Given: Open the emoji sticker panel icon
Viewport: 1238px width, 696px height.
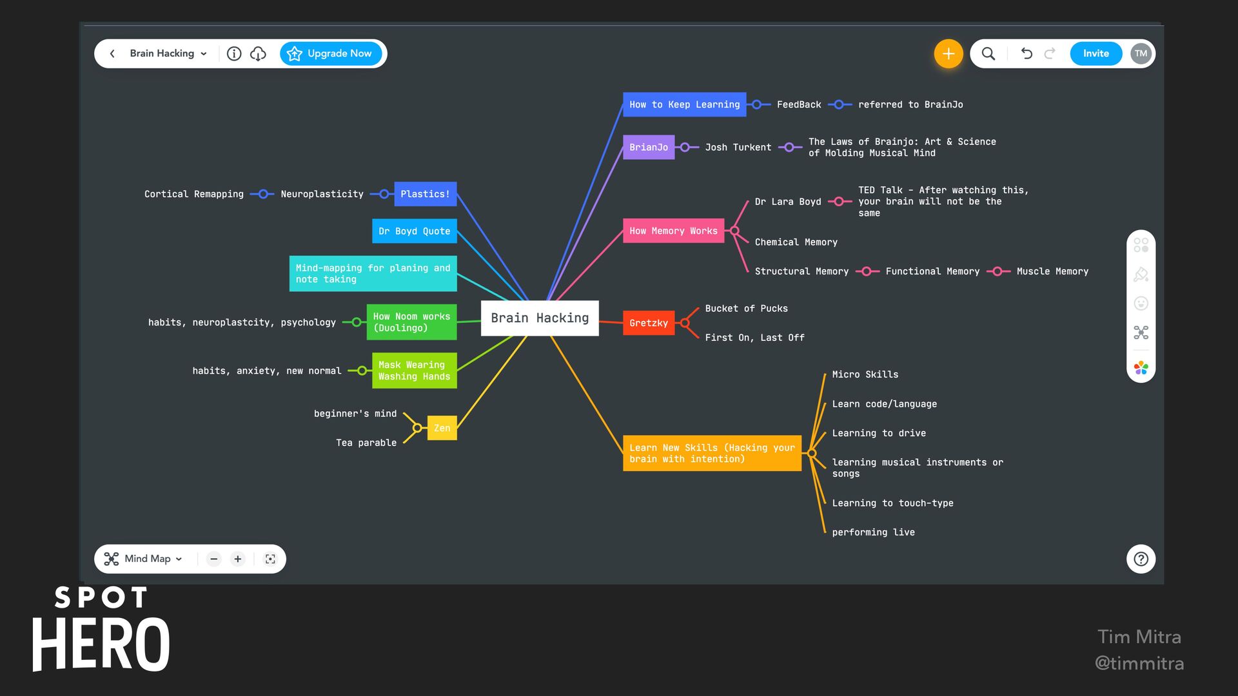Looking at the screenshot, I should pyautogui.click(x=1141, y=304).
